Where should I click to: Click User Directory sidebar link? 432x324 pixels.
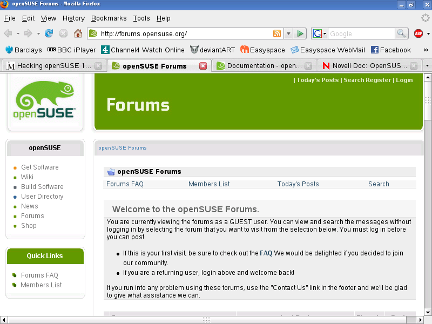pos(42,197)
